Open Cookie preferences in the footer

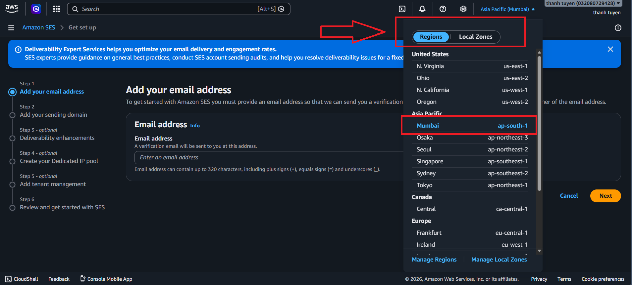603,279
